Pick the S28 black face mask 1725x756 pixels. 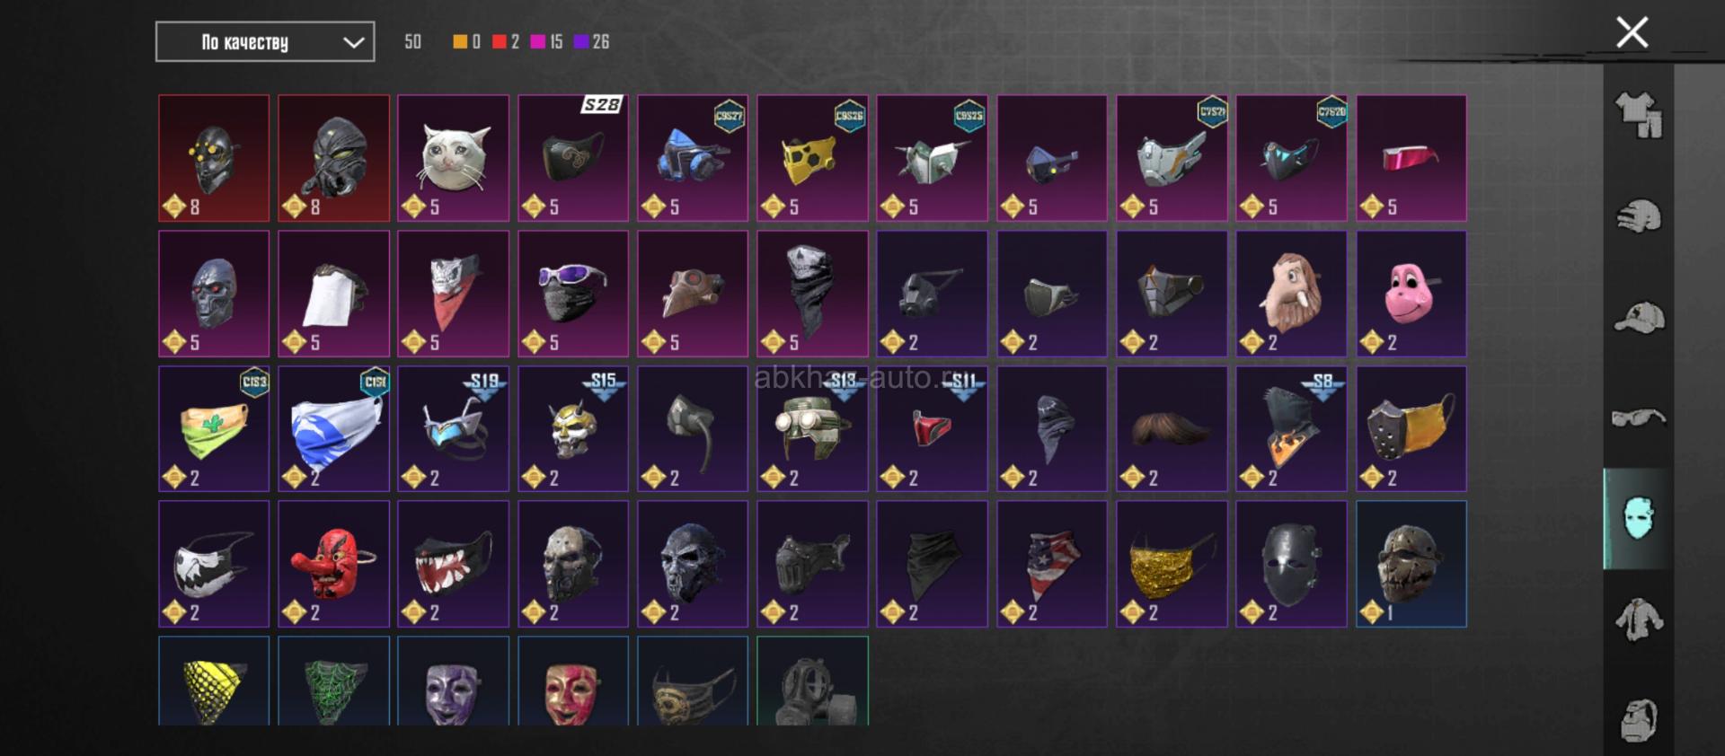point(573,158)
